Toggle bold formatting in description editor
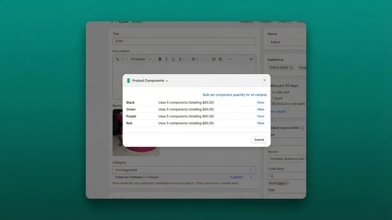Image resolution: width=392 pixels, height=220 pixels. tap(160, 59)
